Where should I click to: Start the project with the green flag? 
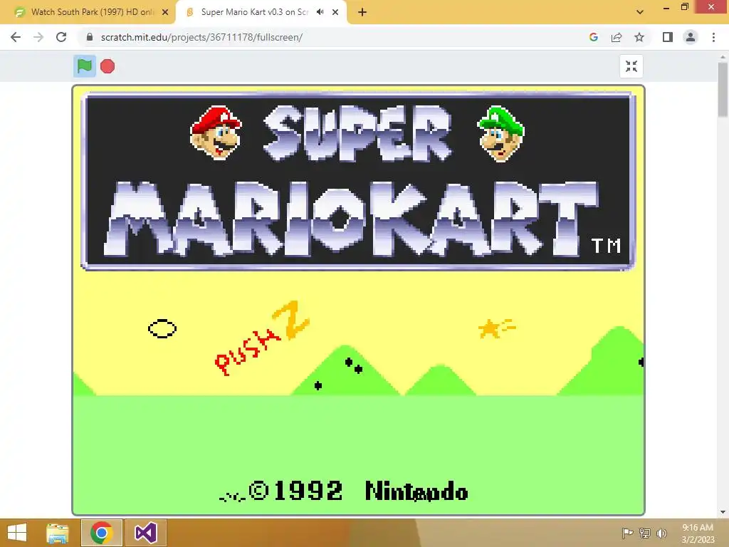[85, 66]
